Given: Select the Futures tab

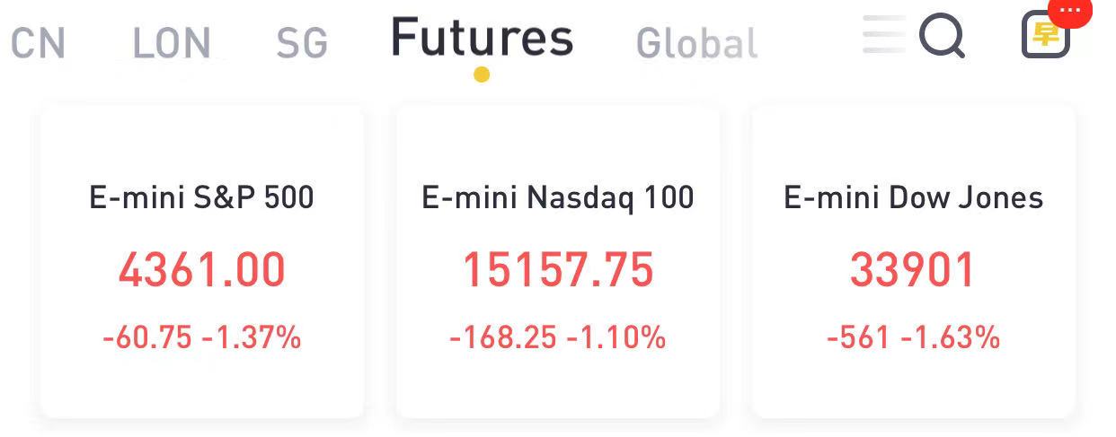Looking at the screenshot, I should 482,38.
